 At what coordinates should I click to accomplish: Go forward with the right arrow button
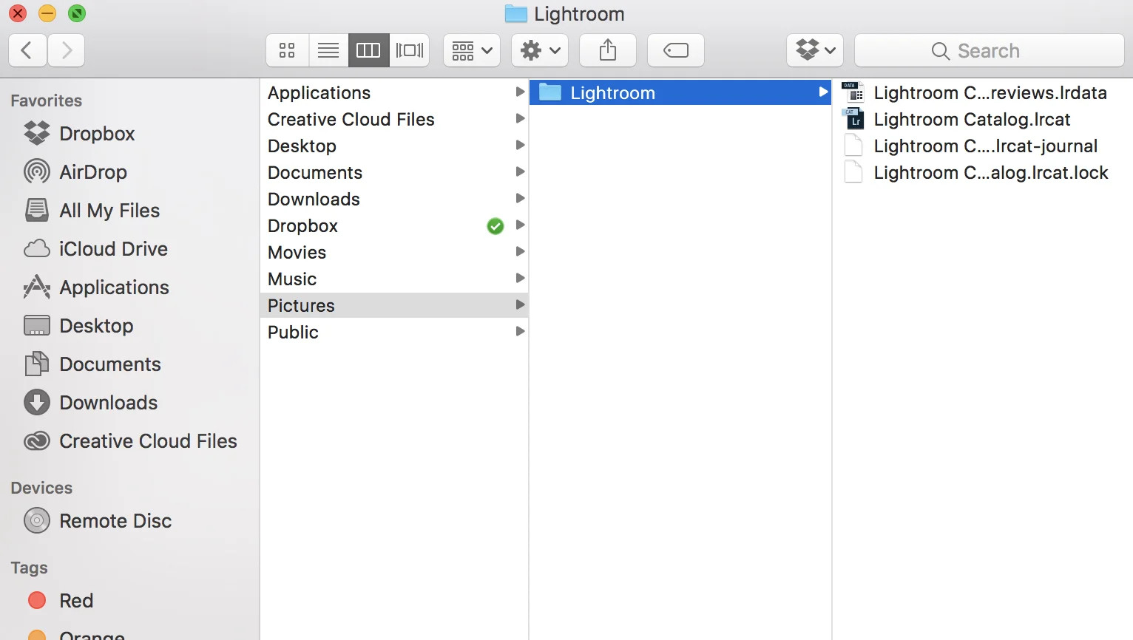coord(67,50)
